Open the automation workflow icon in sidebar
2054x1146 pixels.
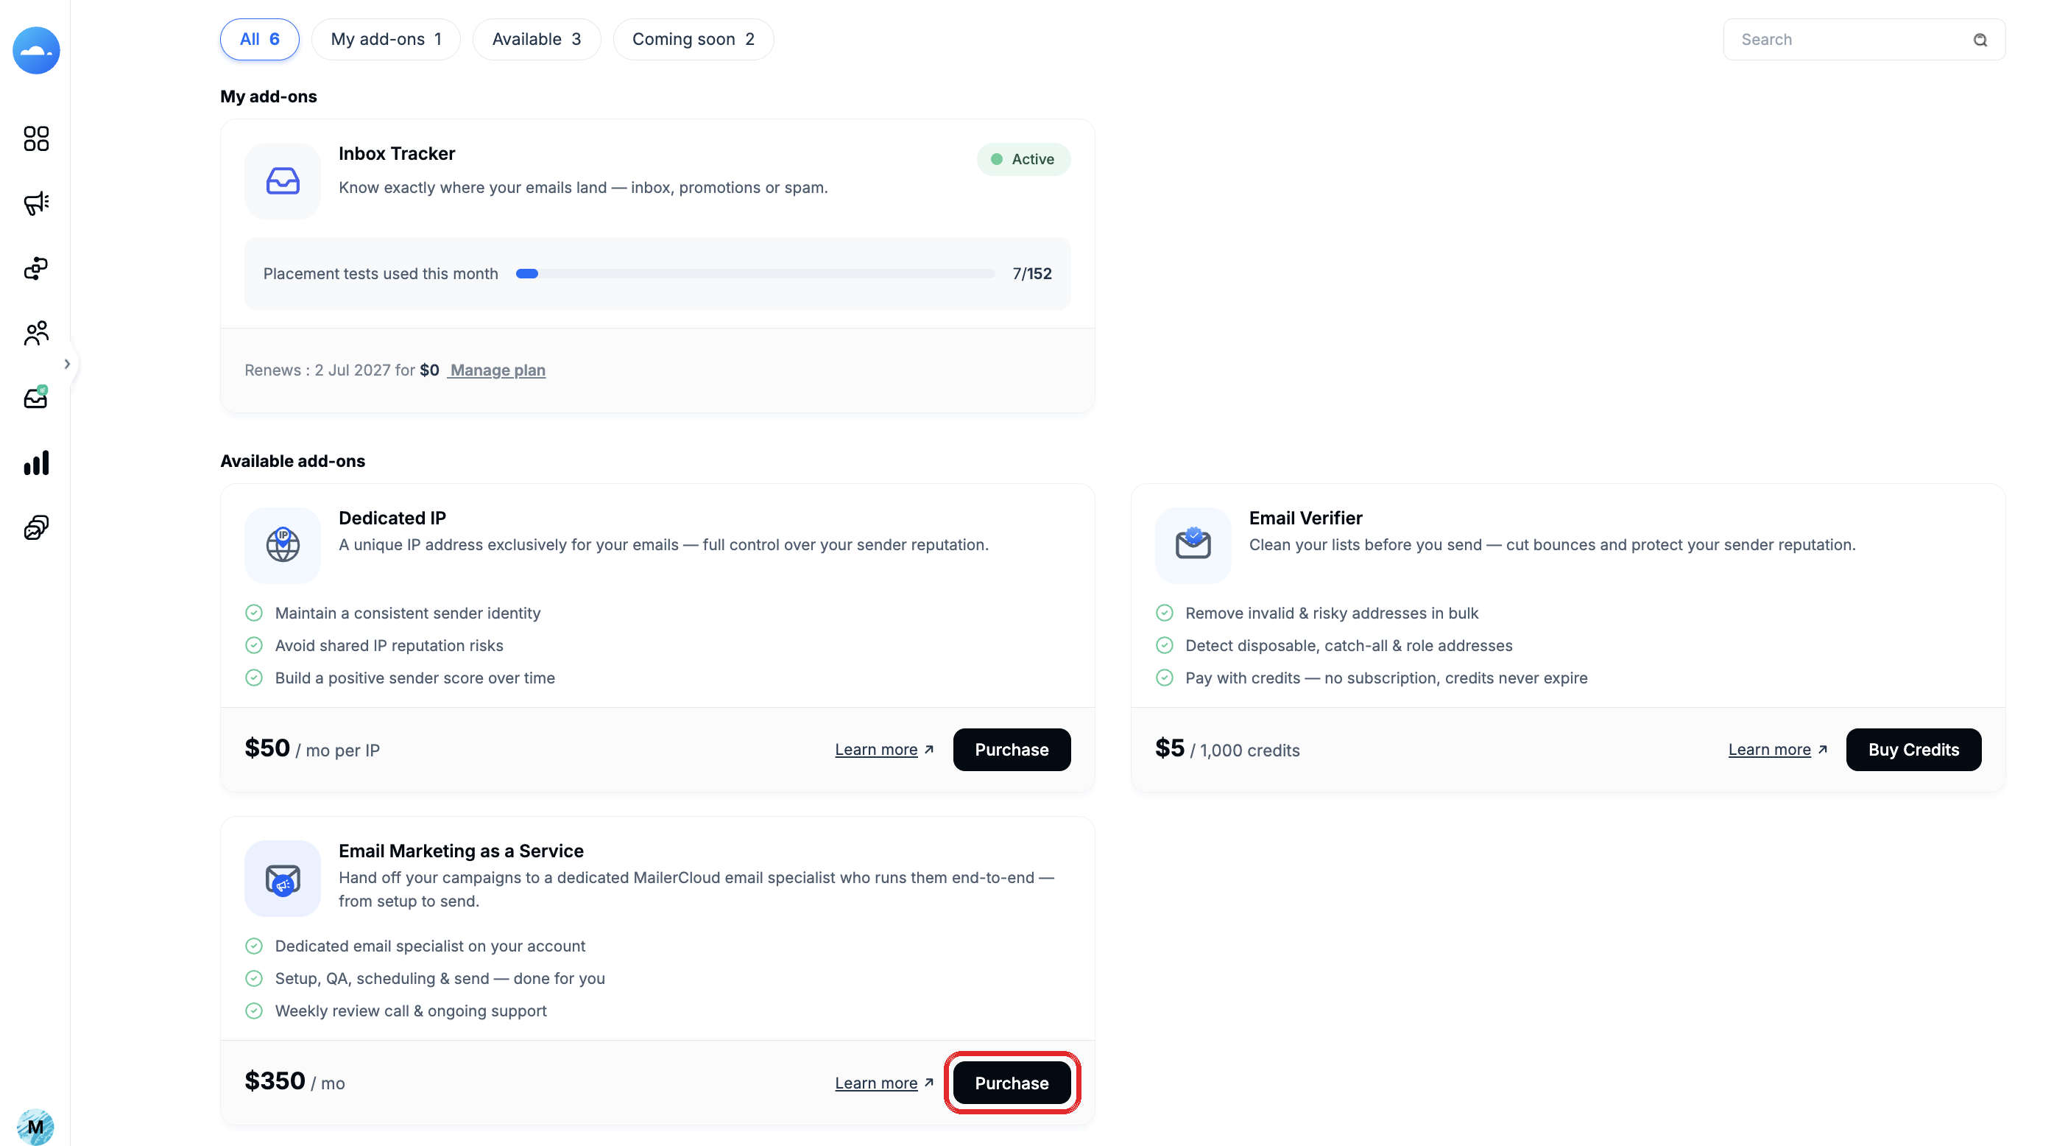(x=36, y=268)
